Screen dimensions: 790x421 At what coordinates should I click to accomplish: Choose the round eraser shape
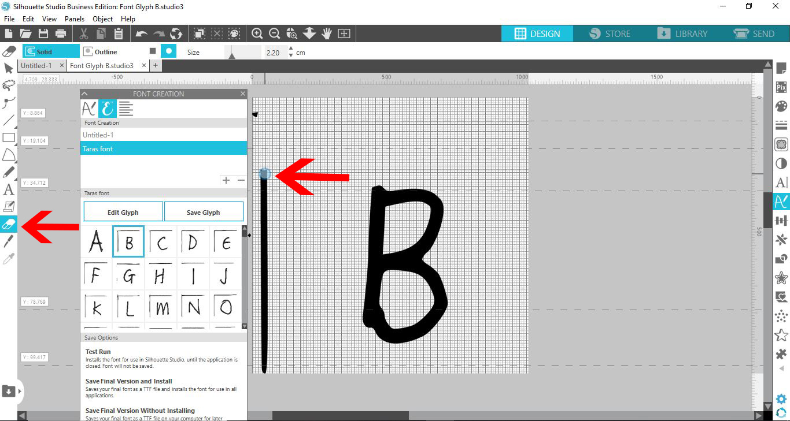point(168,51)
